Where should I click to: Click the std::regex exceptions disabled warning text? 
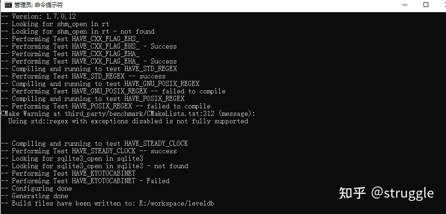point(128,121)
